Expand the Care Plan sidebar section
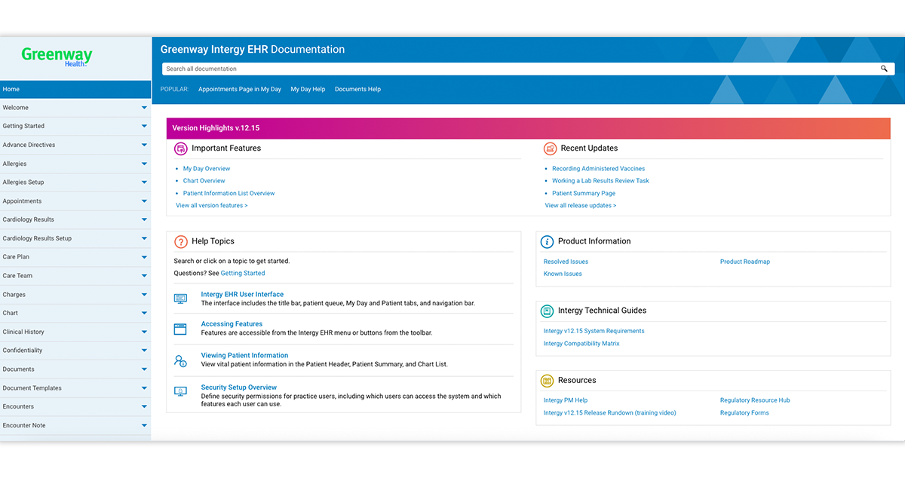905x490 pixels. pos(144,257)
